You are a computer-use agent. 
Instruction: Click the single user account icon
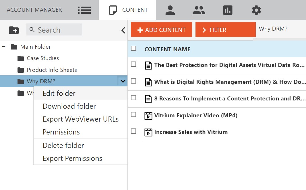pos(170,9)
